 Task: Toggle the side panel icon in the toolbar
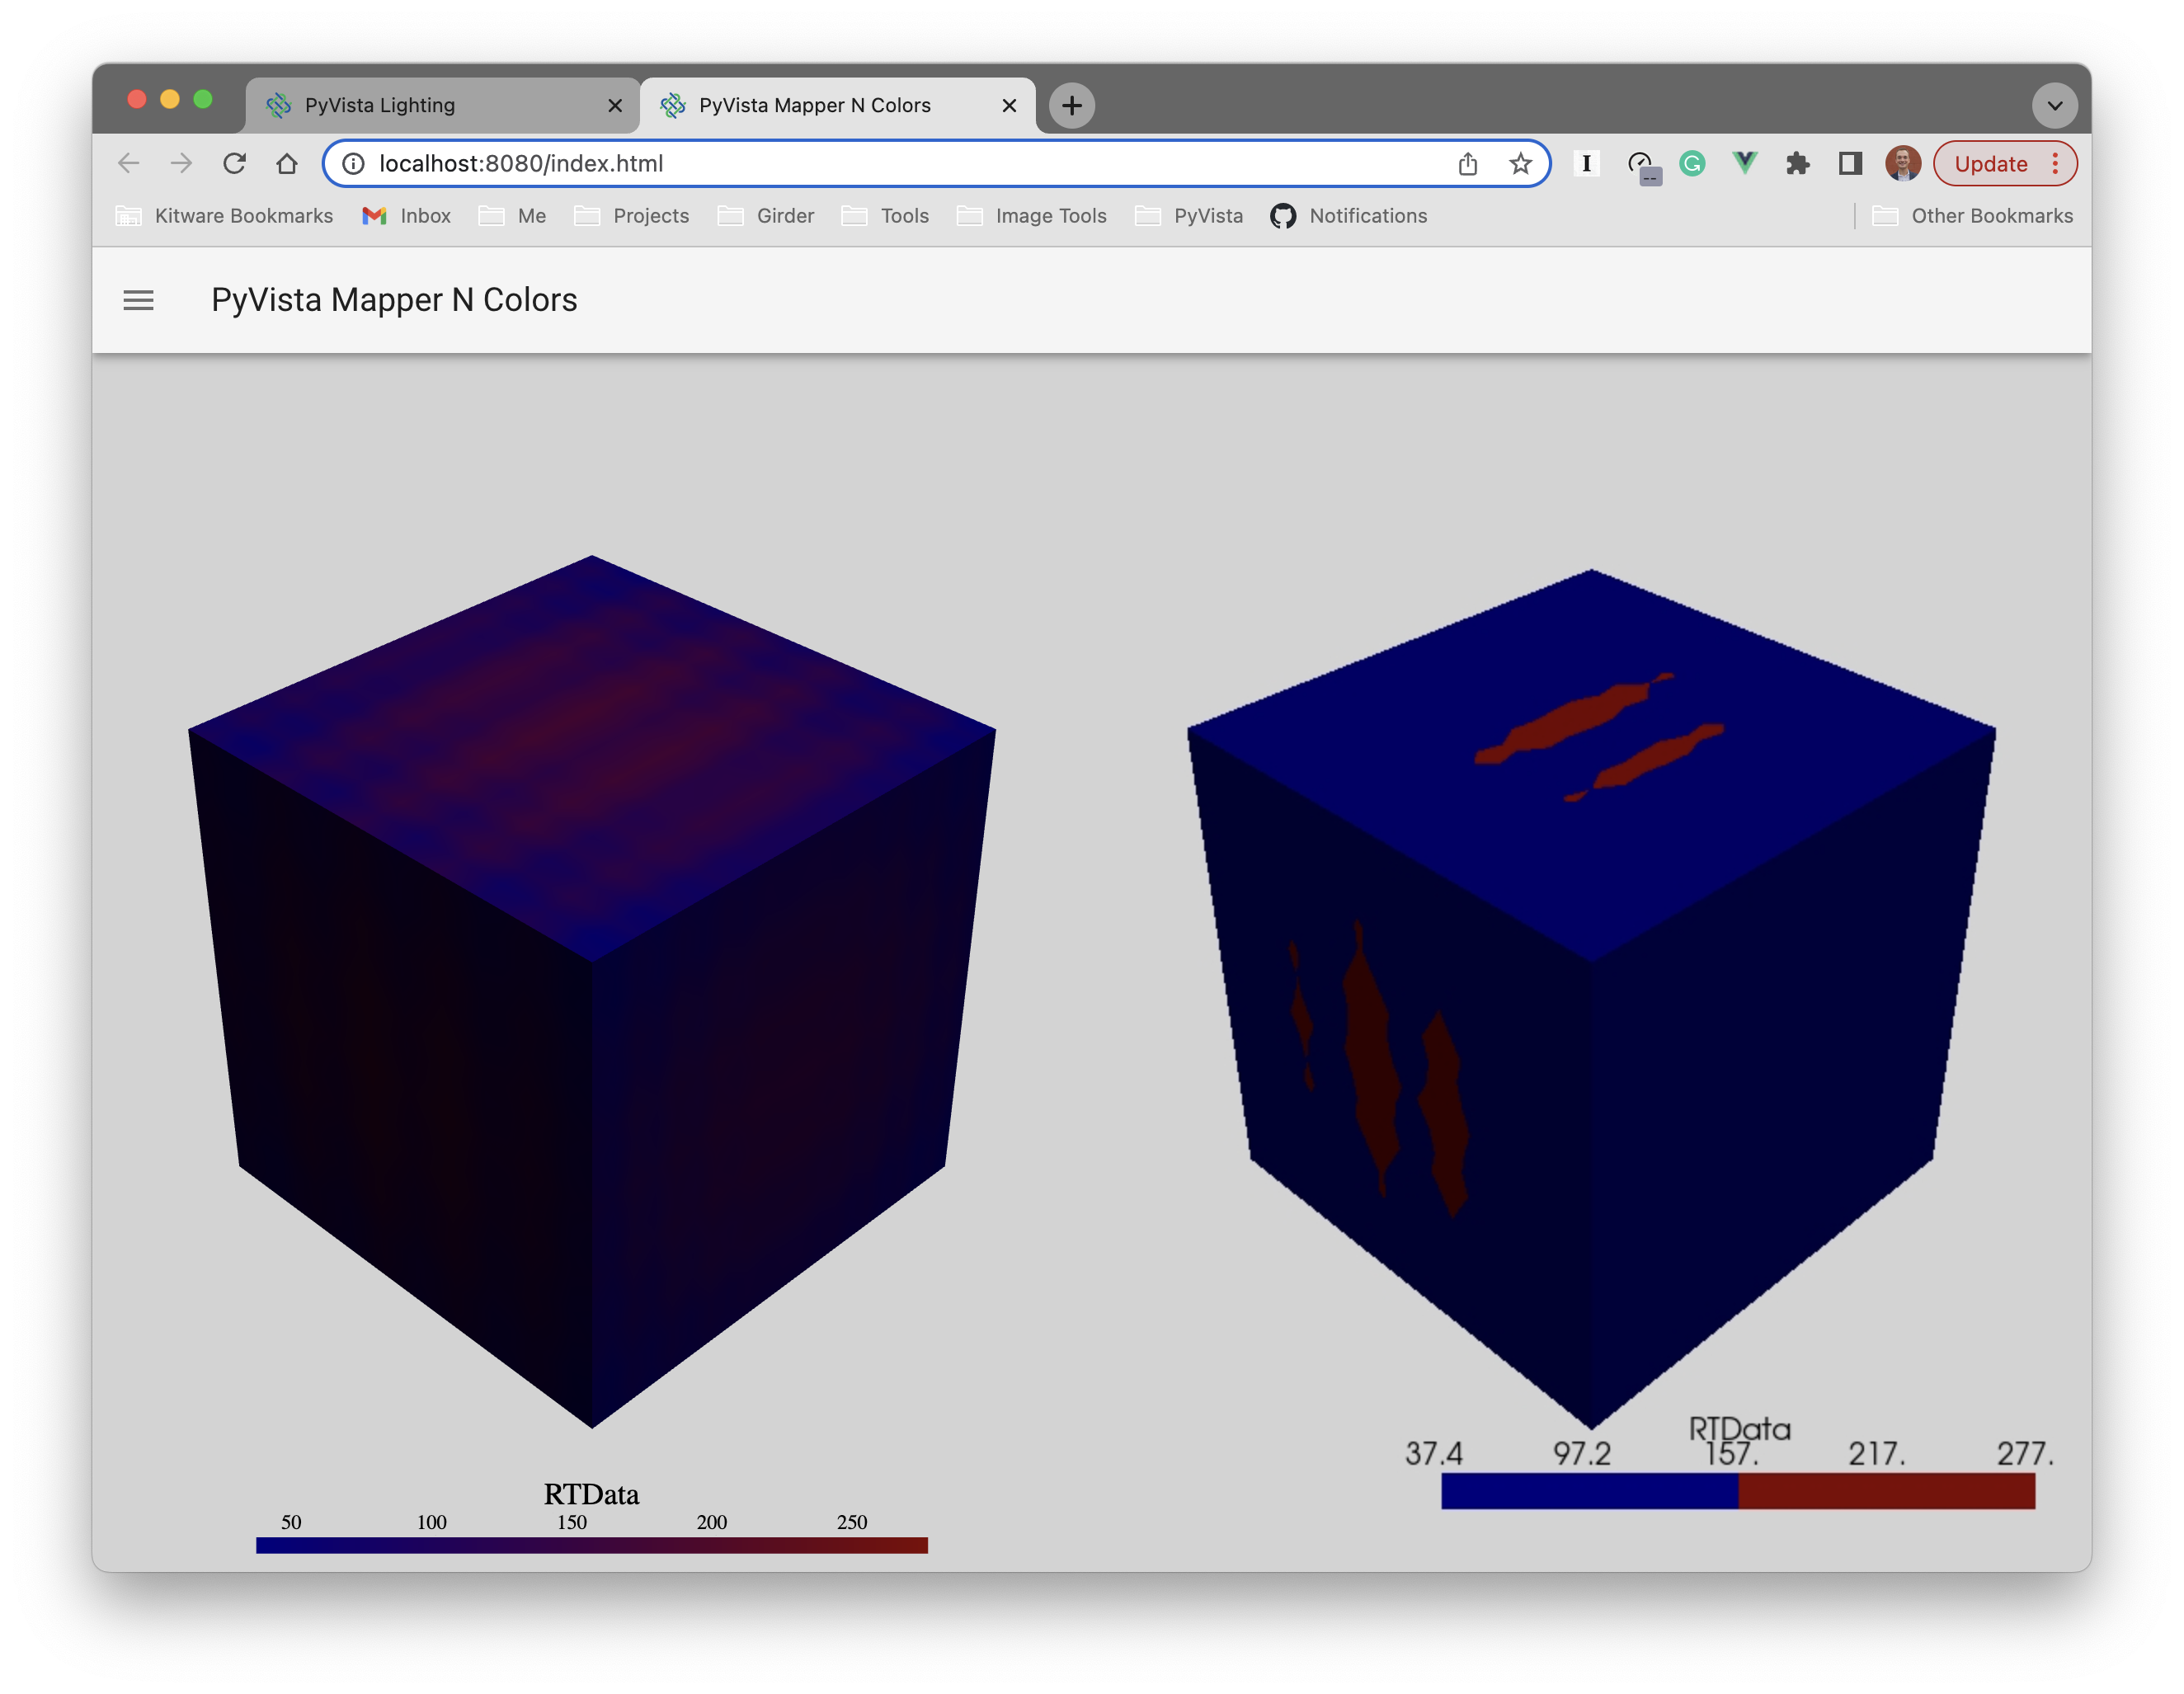tap(1849, 163)
